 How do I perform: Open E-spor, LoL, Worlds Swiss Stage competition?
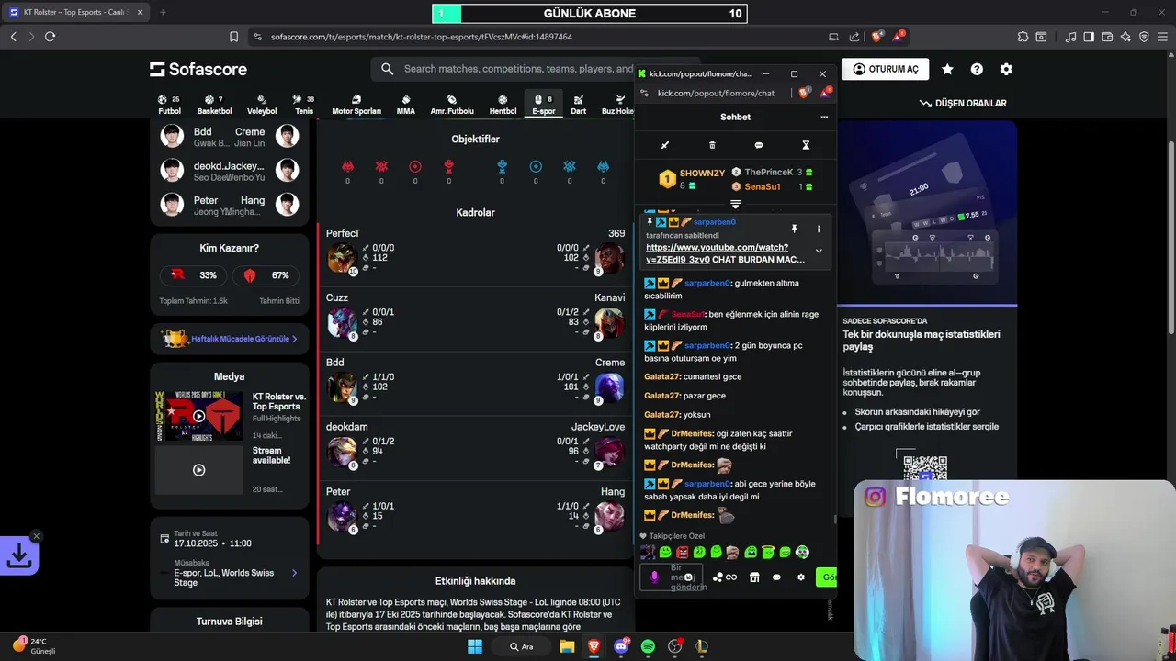pos(230,573)
